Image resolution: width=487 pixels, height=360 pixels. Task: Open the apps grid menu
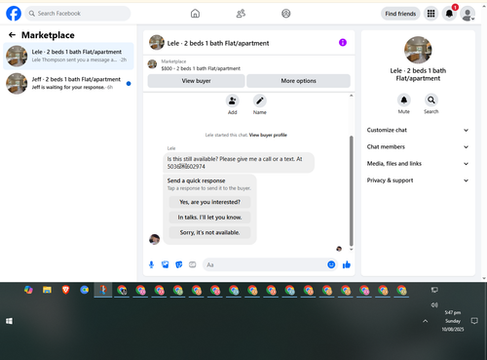click(x=431, y=14)
